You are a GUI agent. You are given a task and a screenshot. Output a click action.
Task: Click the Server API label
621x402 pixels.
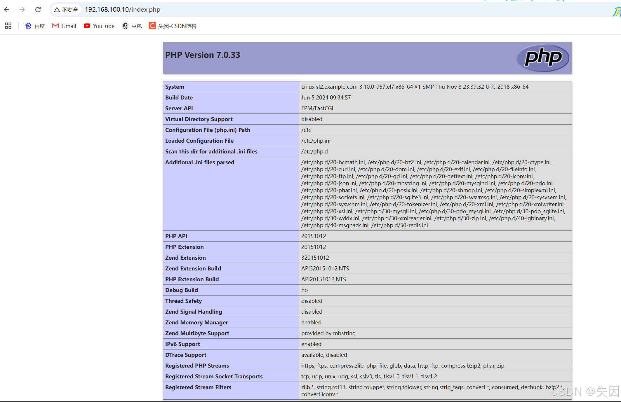click(179, 108)
